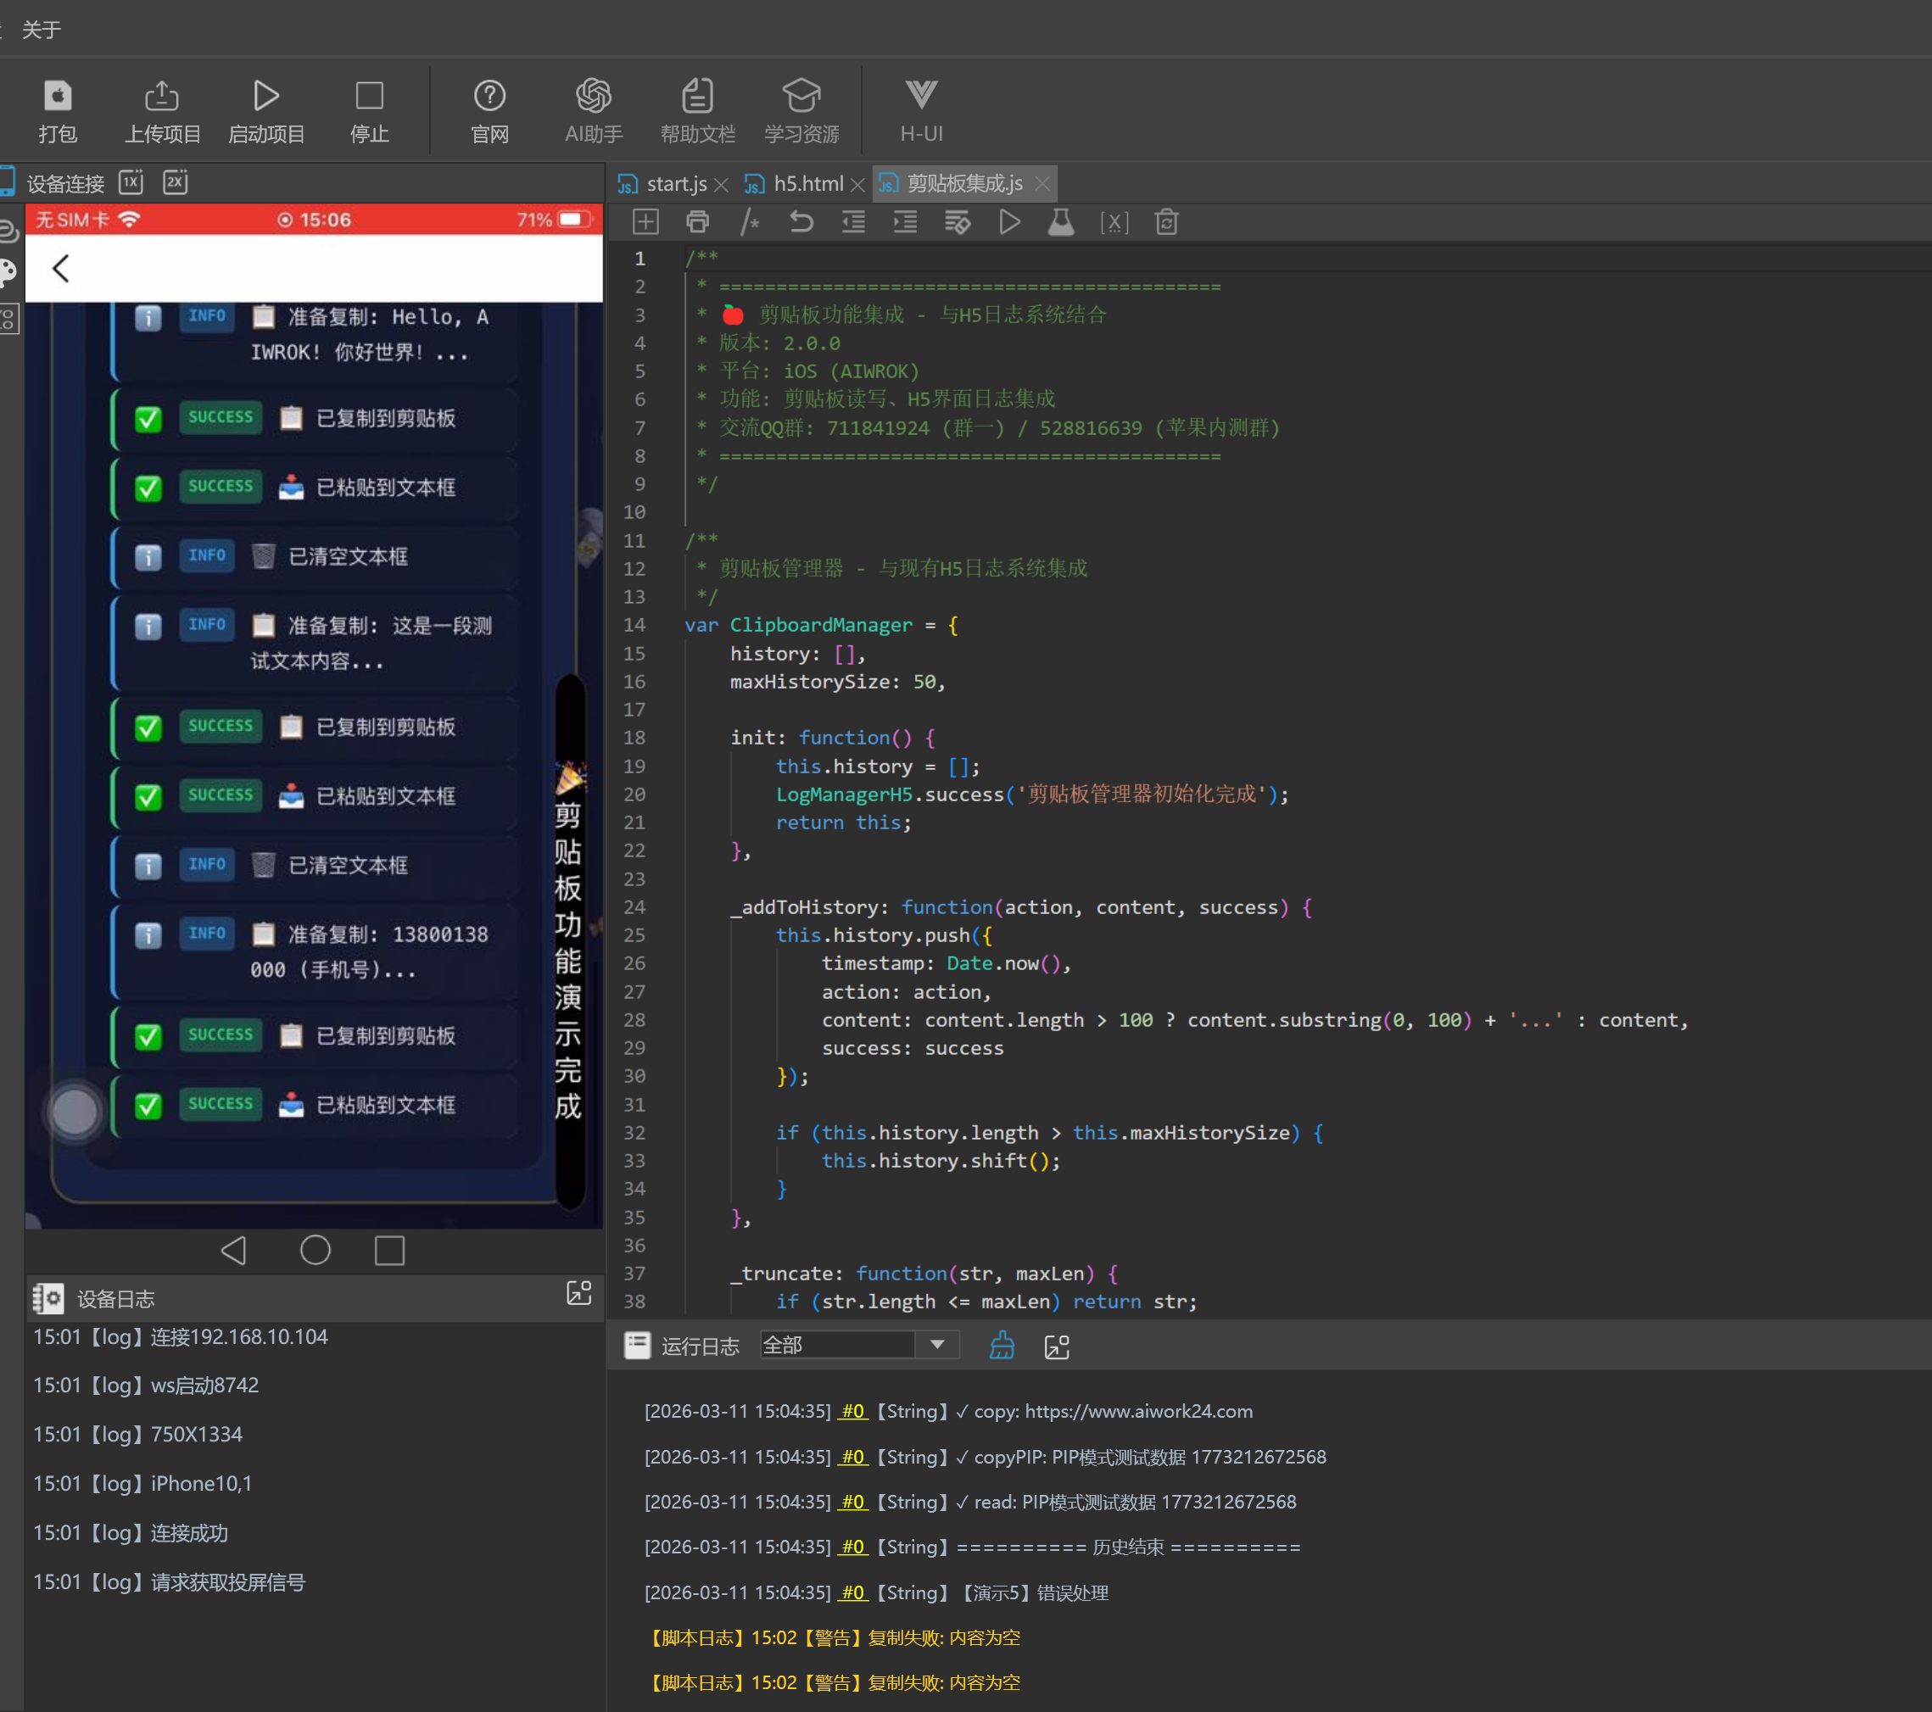Click the 打包 package icon

coord(58,96)
